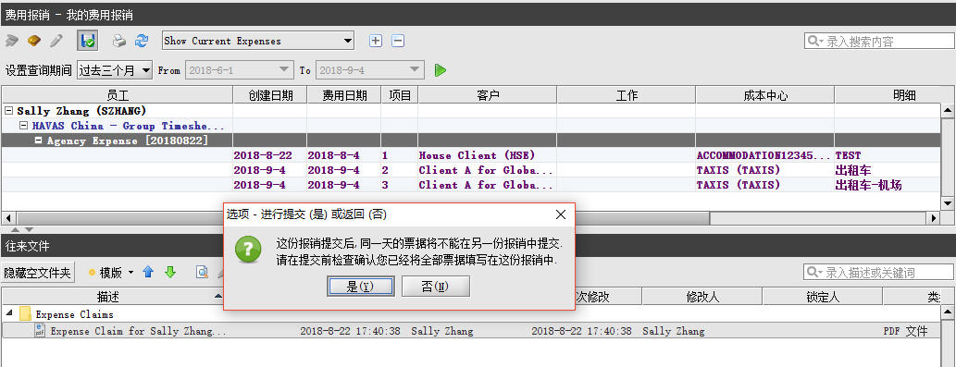Click the 成本中心 column header
This screenshot has width=956, height=367.
coord(764,95)
